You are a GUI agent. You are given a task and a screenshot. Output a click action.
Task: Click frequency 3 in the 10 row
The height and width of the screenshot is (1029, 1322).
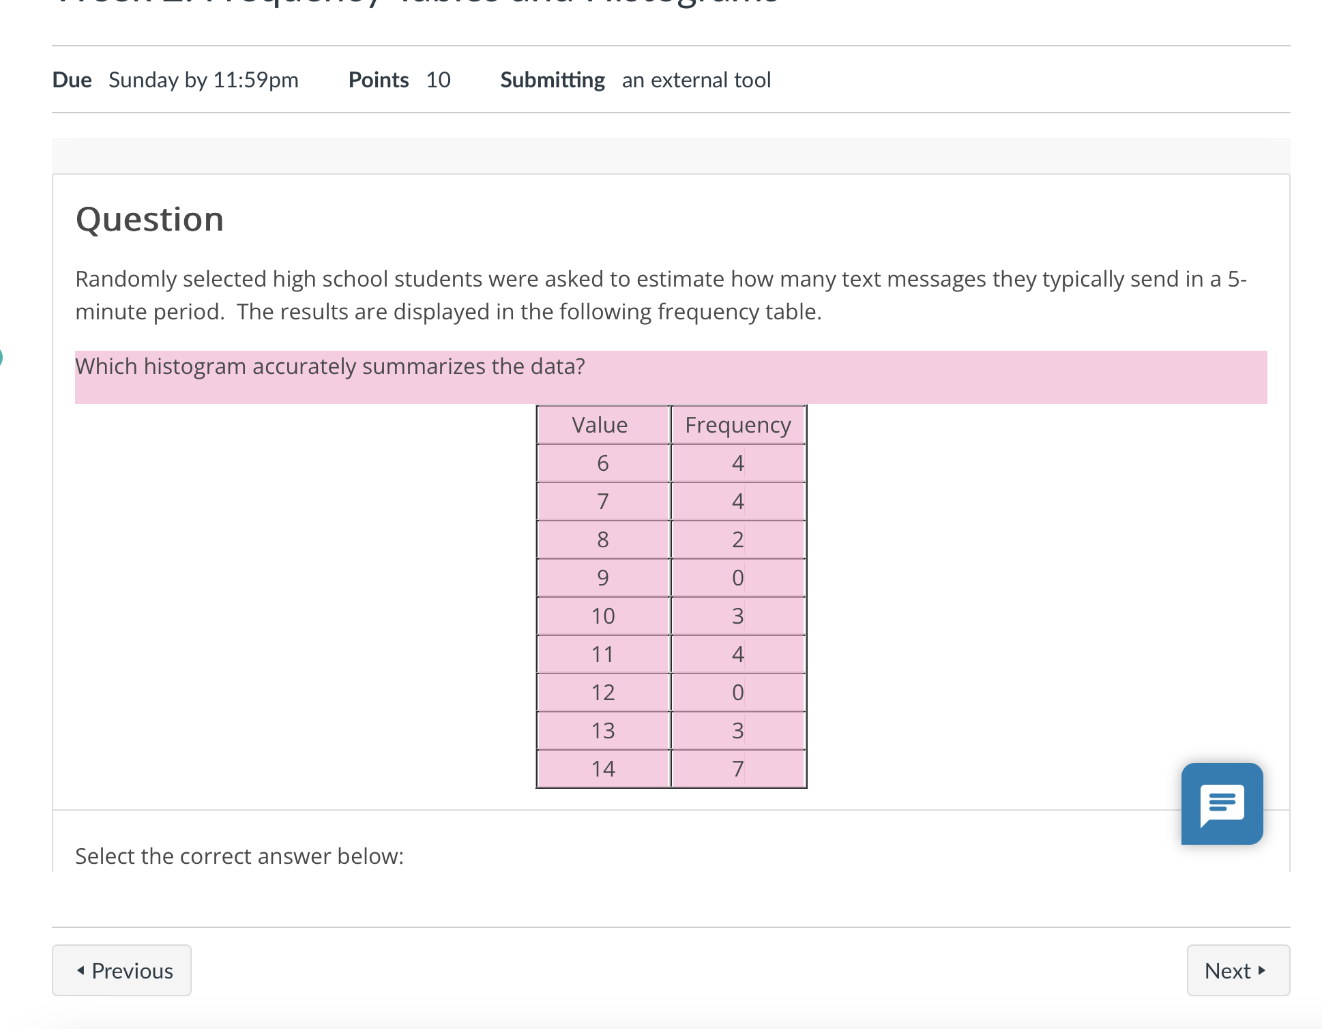click(738, 616)
